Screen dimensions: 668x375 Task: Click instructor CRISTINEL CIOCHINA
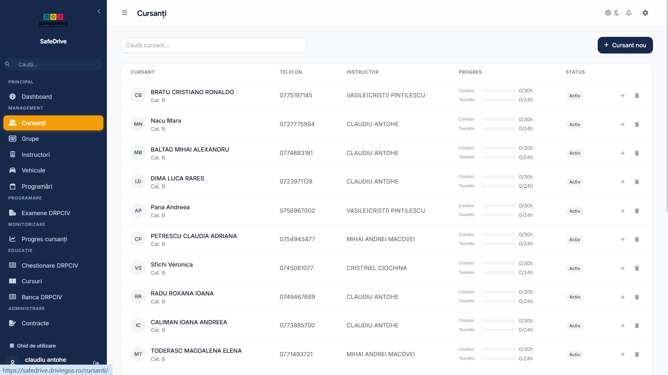click(377, 268)
